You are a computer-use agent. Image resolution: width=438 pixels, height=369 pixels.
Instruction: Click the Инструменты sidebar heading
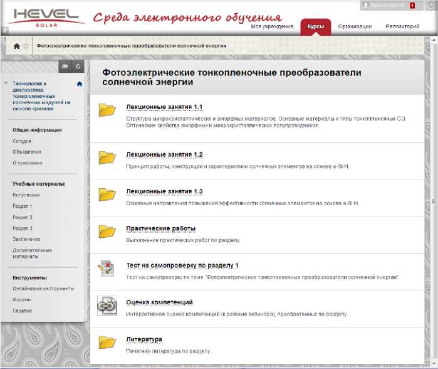tap(30, 278)
